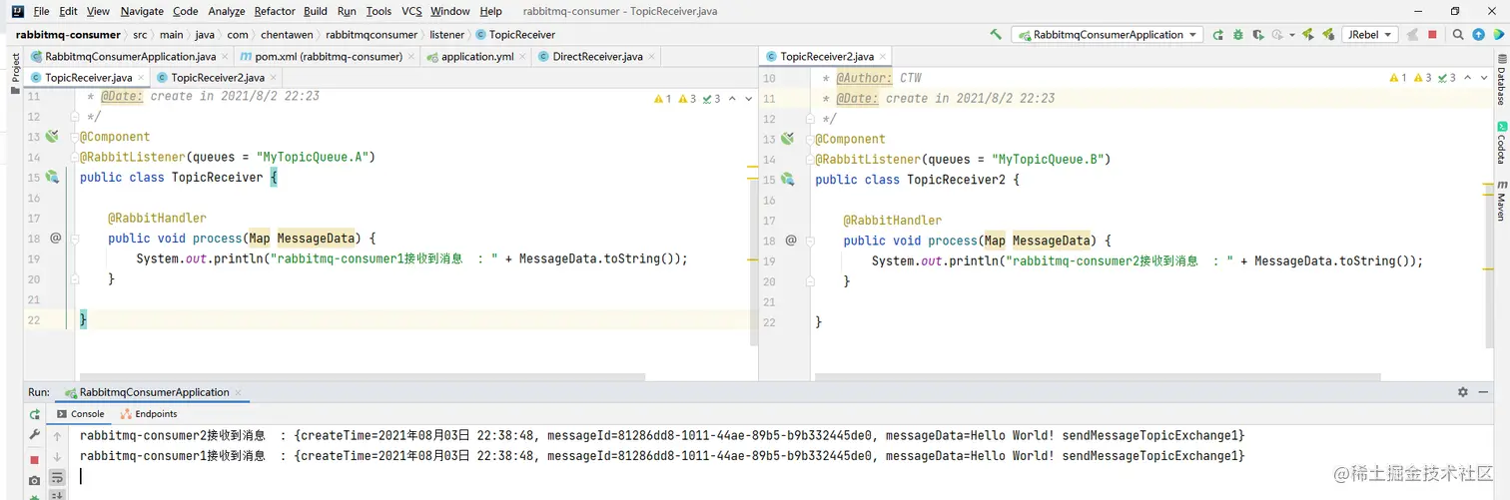Click the blue update arrow icon
This screenshot has height=500, width=1510.
pos(1479,35)
